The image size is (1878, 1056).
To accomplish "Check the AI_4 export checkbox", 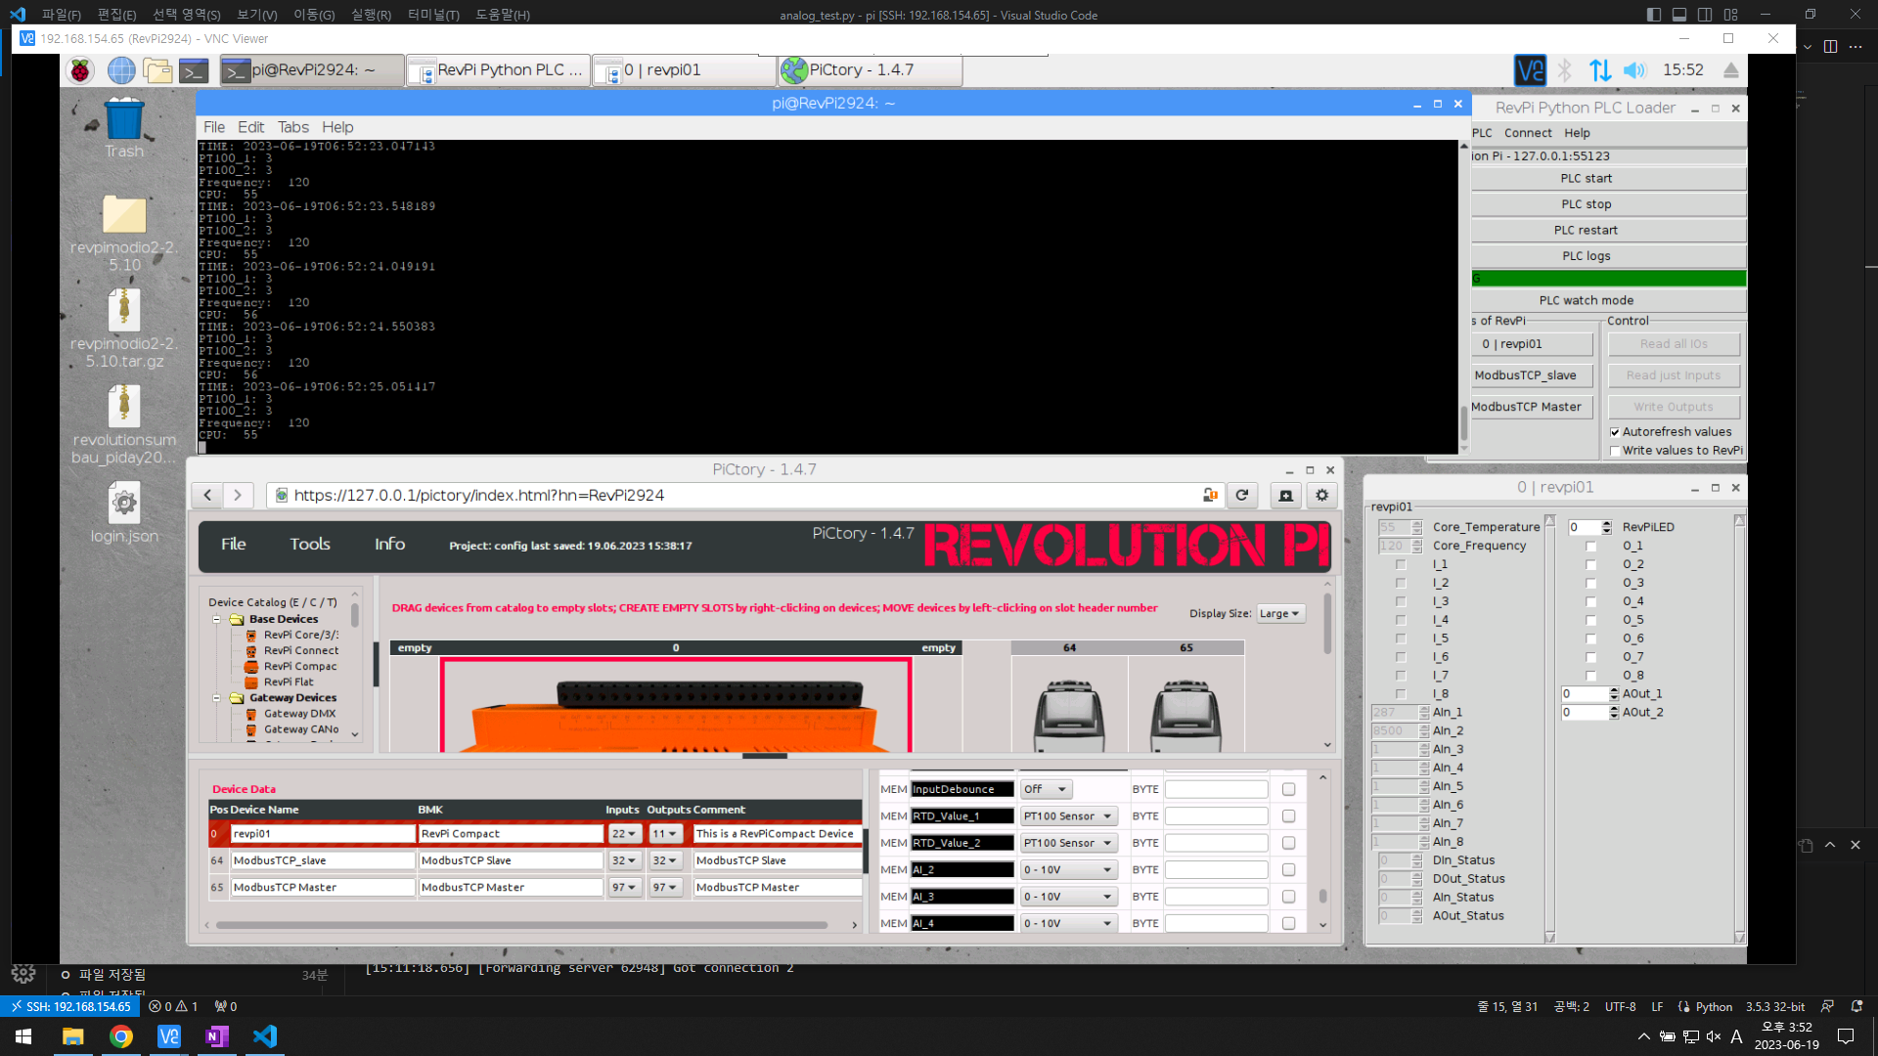I will tap(1288, 923).
